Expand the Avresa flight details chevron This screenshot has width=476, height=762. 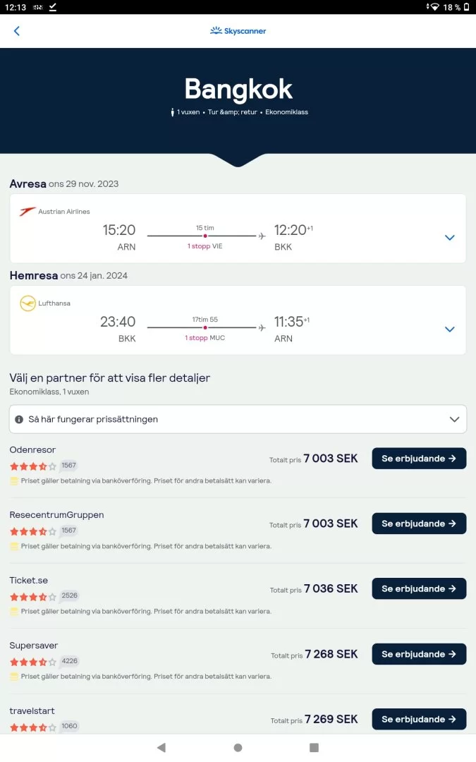click(450, 238)
